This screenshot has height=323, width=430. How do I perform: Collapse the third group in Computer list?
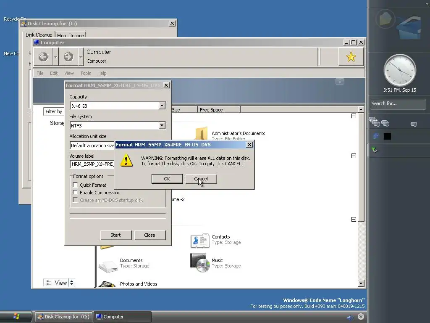point(354,219)
